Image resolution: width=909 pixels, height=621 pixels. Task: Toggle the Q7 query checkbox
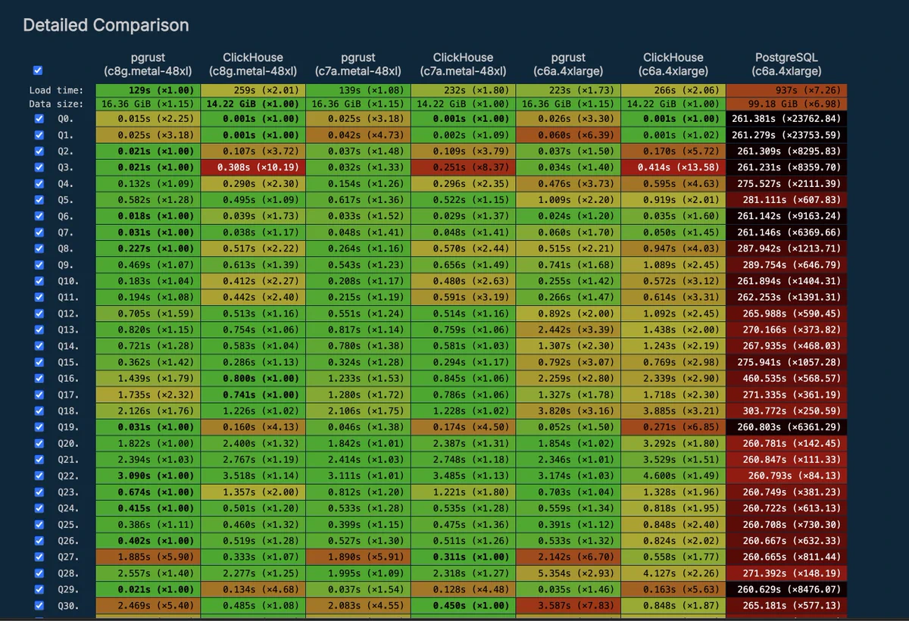39,232
